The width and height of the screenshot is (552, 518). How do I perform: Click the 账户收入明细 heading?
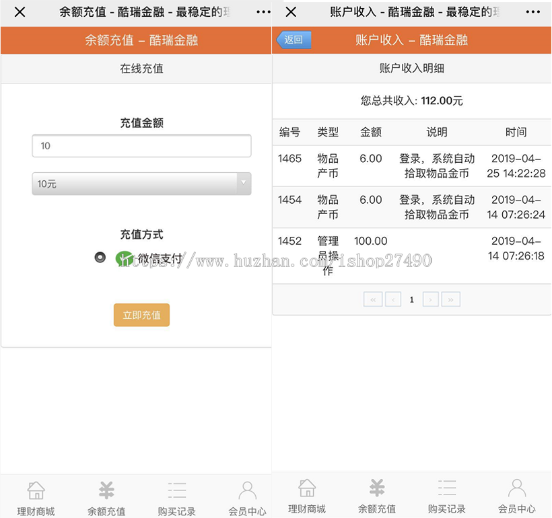tap(411, 68)
